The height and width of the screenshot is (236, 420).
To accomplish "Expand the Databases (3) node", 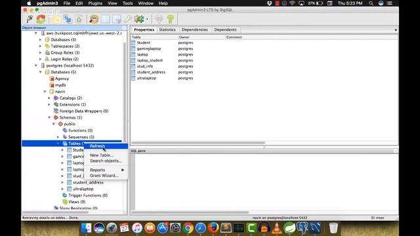I will tap(41, 39).
